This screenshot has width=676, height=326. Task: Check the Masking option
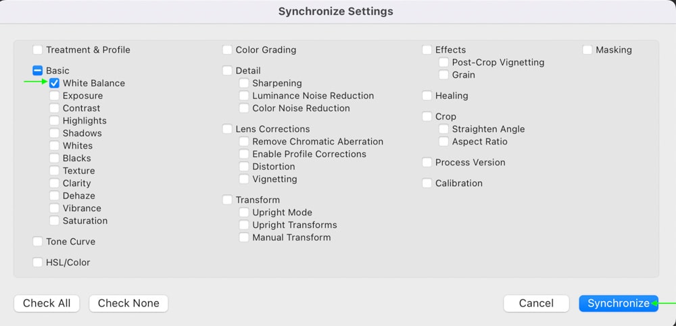pos(587,50)
